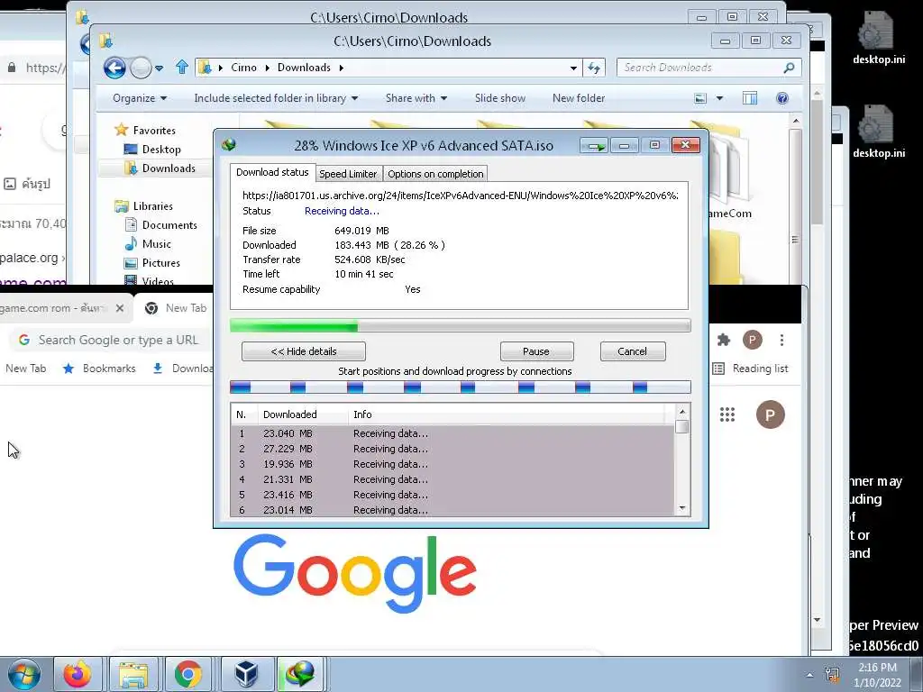This screenshot has height=692, width=923.
Task: Click New folder in Explorer toolbar
Action: [579, 98]
